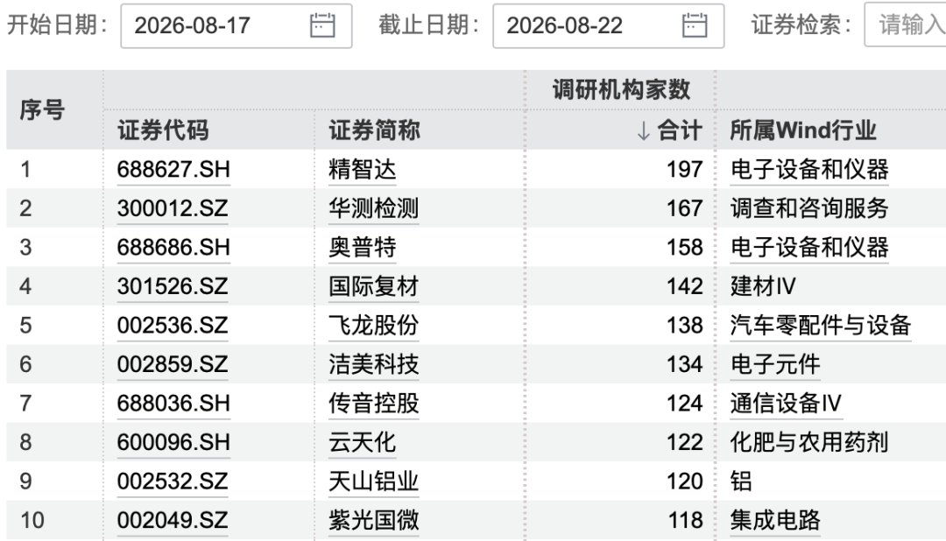
Task: Open the 集成电路 industry link
Action: pos(775,521)
